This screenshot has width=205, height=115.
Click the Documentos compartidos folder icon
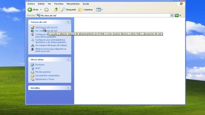click(32, 76)
